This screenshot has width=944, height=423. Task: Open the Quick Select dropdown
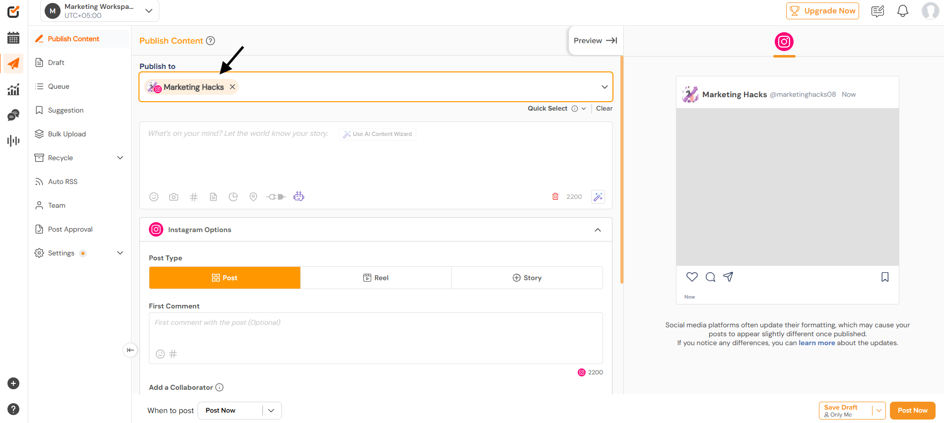coord(556,109)
